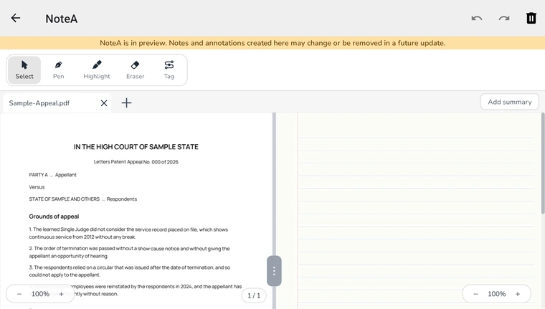Grab the split-pane divider handle
This screenshot has width=545, height=309.
pyautogui.click(x=274, y=271)
